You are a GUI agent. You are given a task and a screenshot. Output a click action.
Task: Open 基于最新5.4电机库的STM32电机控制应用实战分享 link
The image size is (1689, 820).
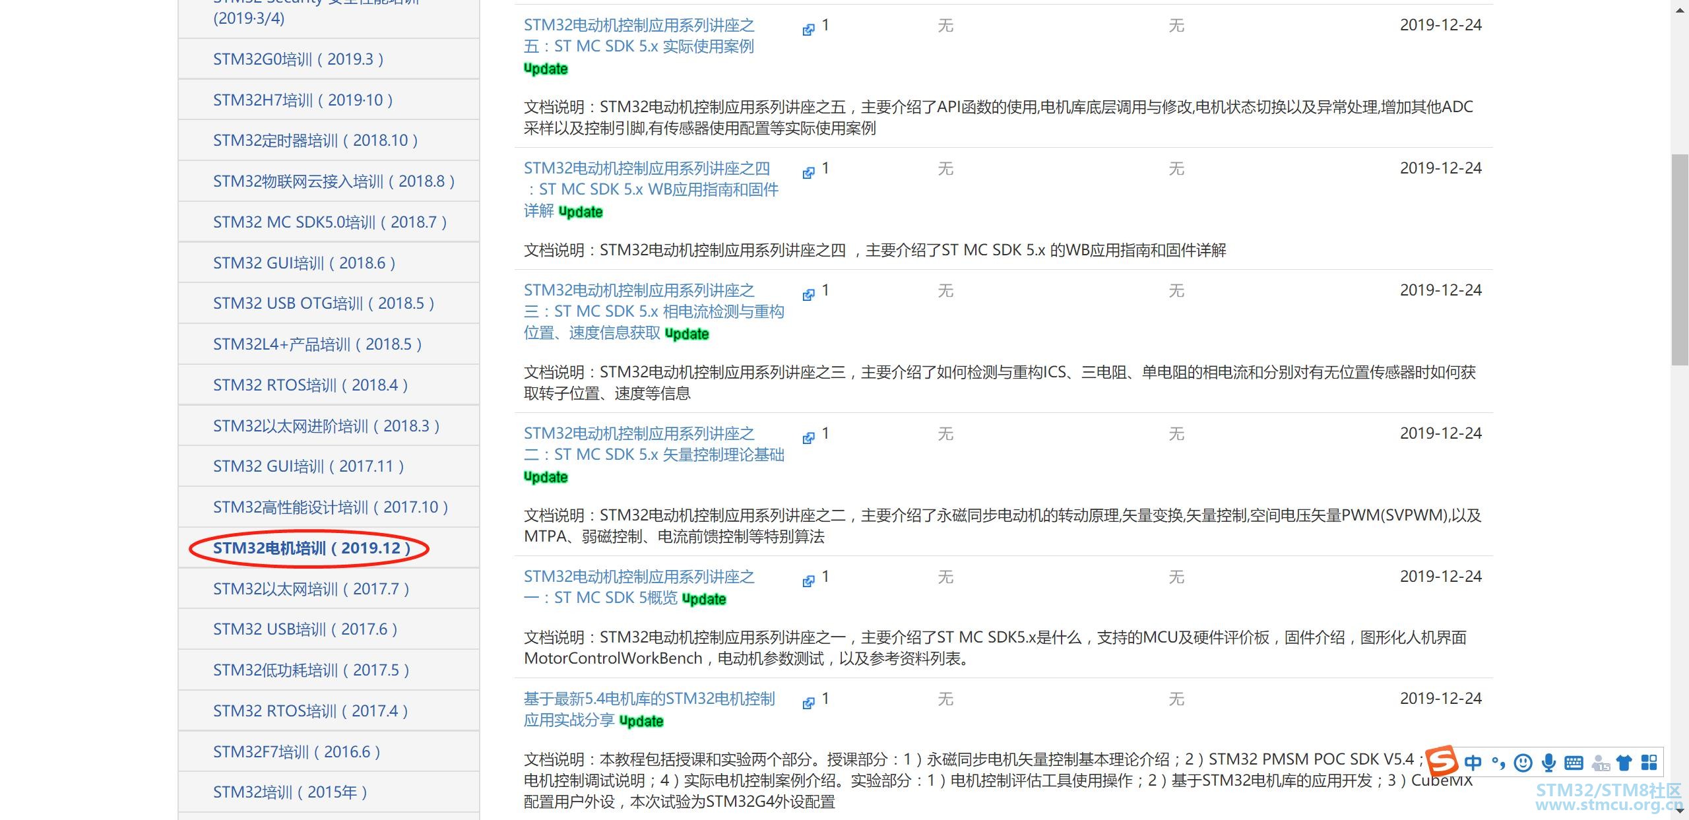coord(649,709)
